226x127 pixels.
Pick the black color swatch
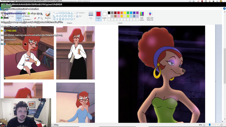click(109, 13)
